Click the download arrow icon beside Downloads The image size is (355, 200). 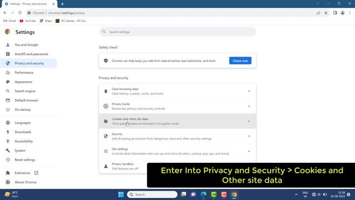(8, 132)
